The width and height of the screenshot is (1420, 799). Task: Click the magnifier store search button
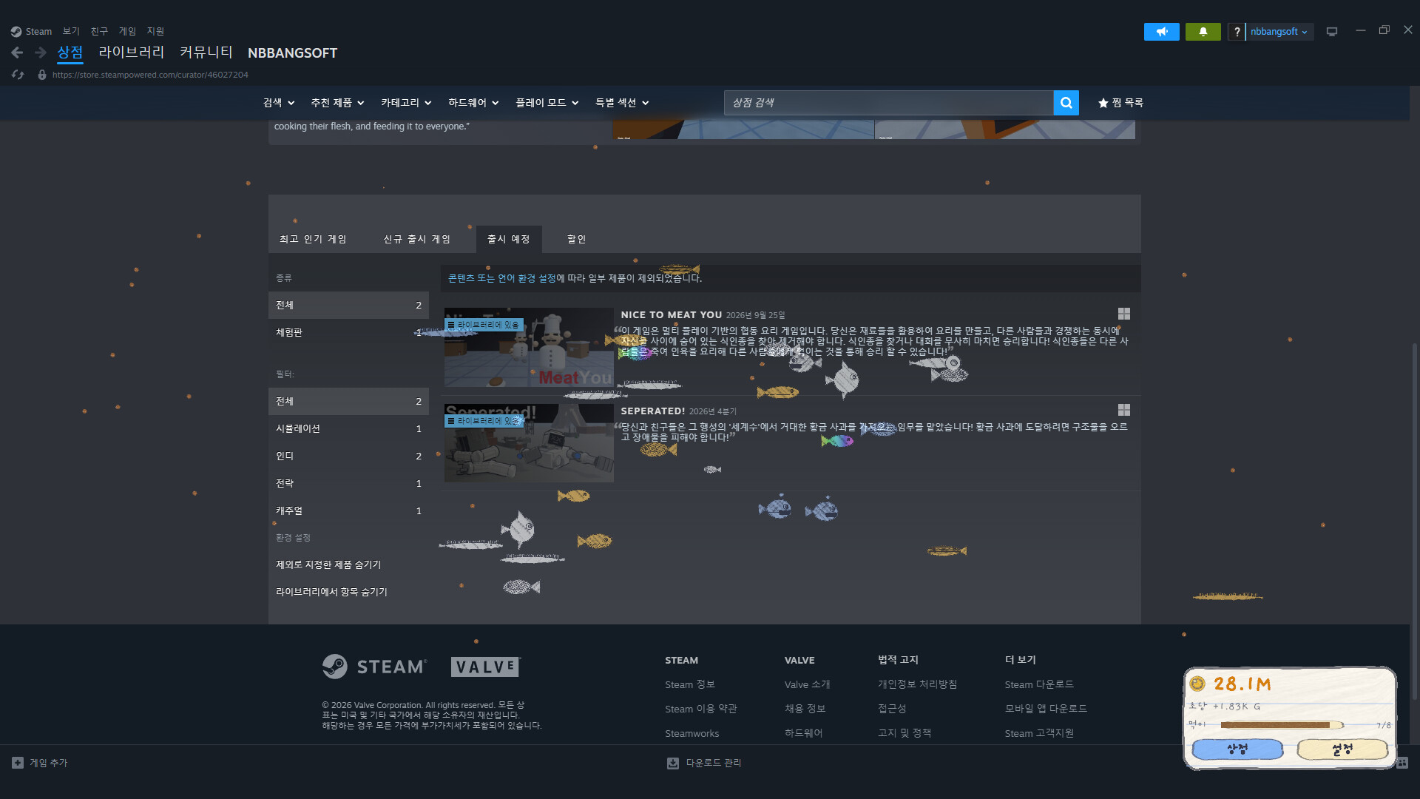[x=1066, y=103]
